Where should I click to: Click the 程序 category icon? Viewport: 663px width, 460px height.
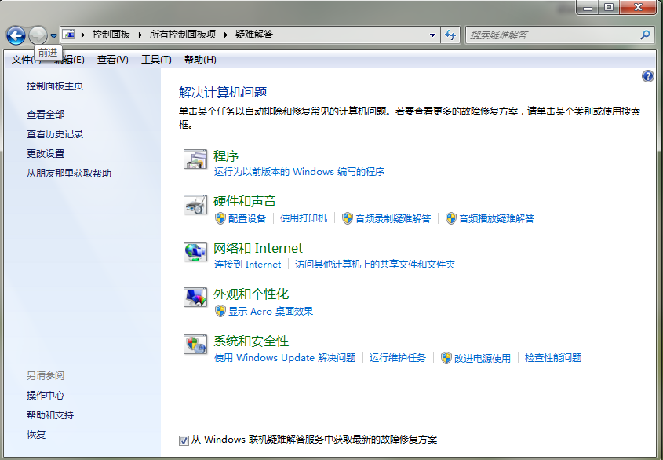195,159
